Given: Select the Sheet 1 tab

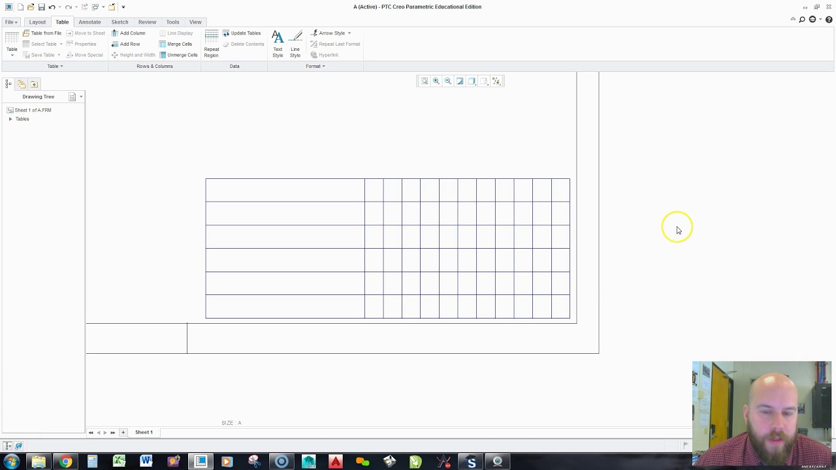Looking at the screenshot, I should tap(144, 432).
